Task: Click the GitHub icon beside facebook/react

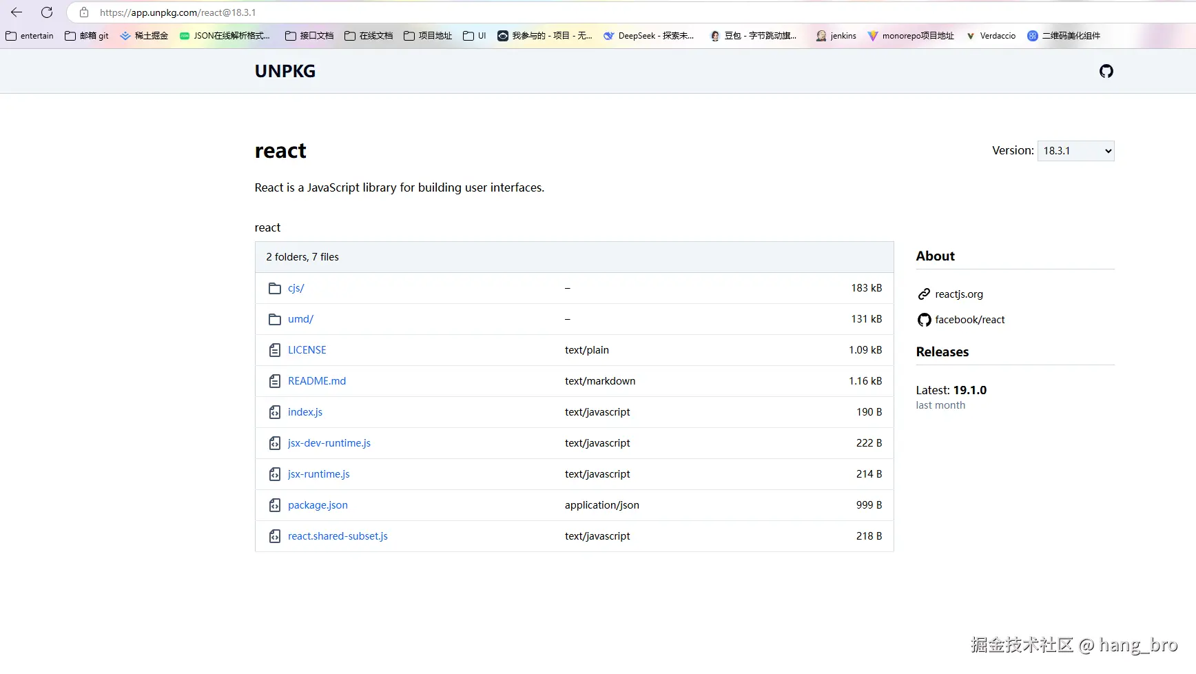Action: (x=924, y=320)
